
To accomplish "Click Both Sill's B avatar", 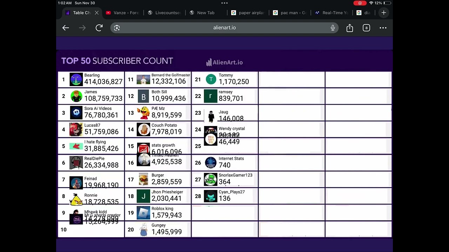I will 143,96.
